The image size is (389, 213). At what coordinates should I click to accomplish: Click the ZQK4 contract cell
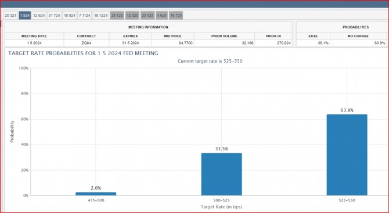(87, 43)
